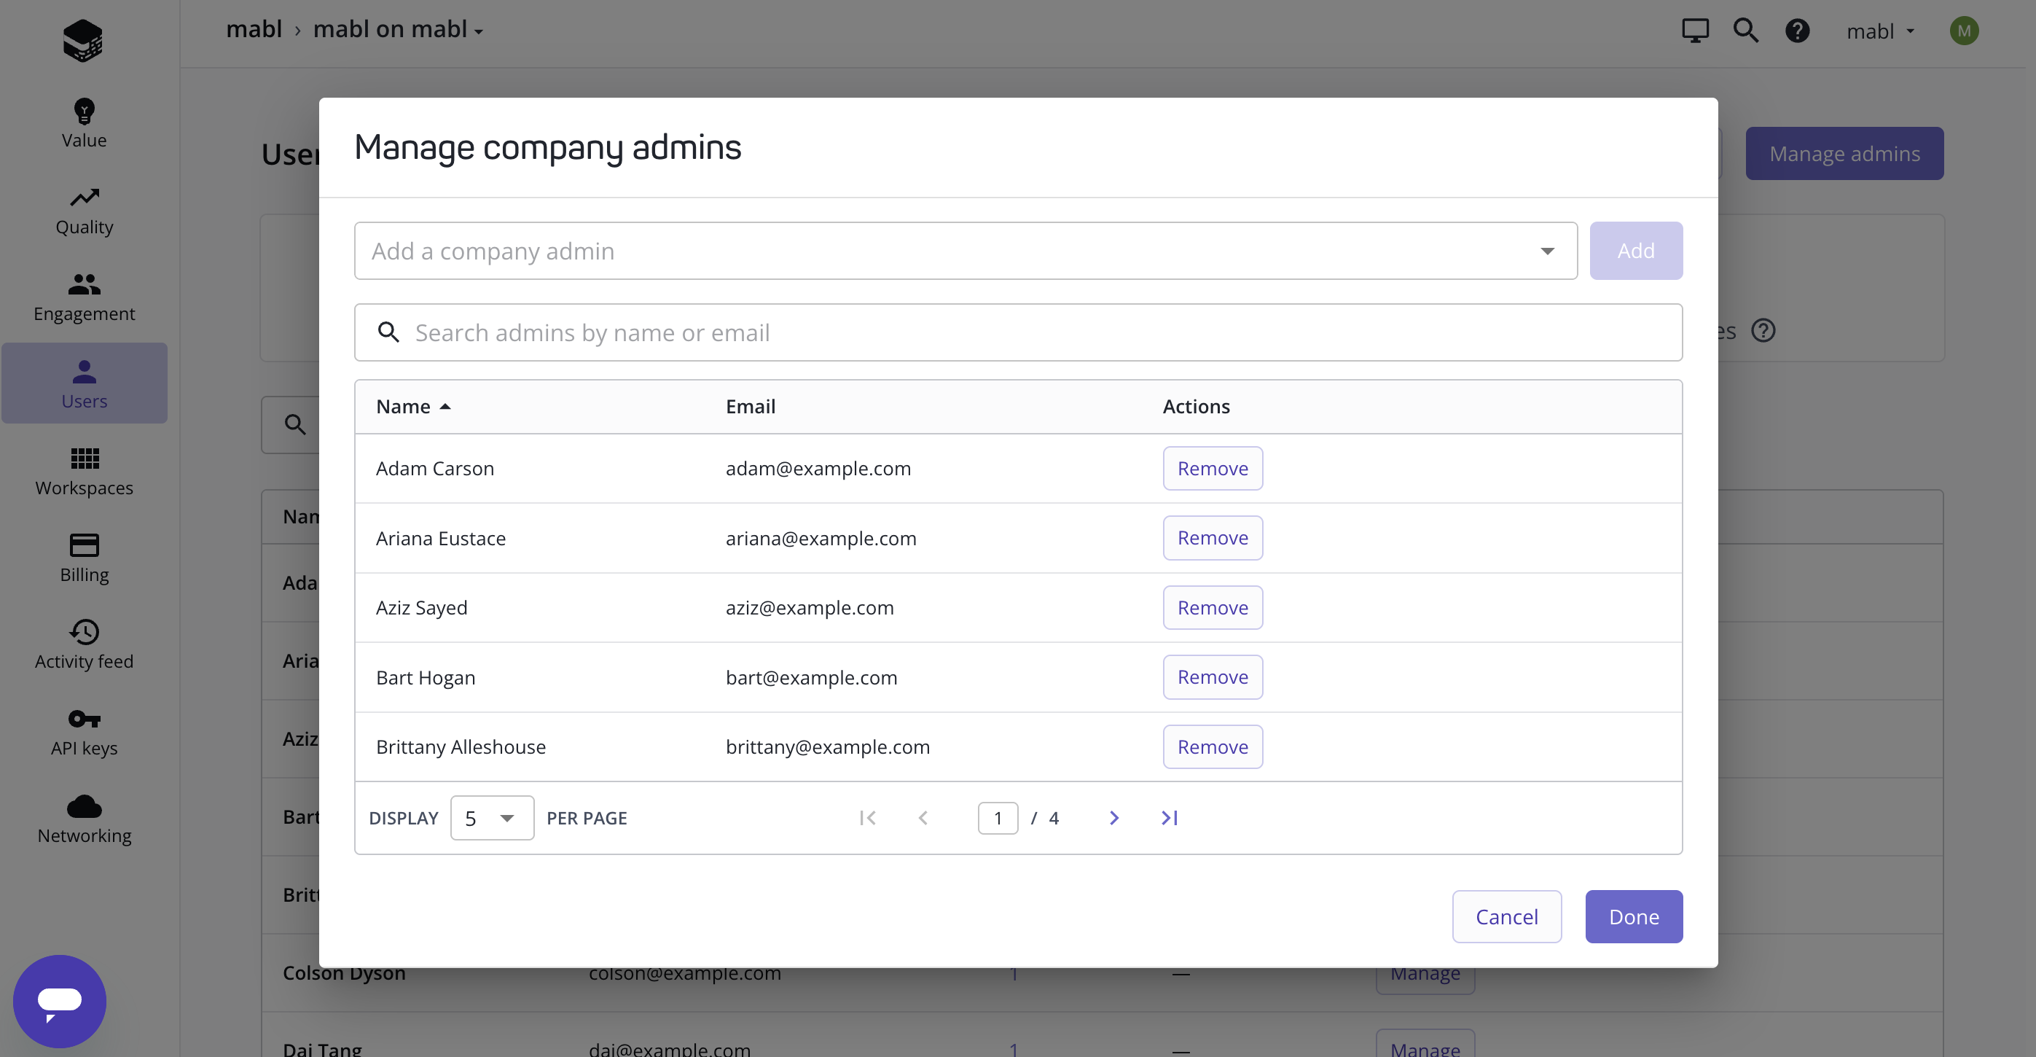Open the user avatar M menu
Image resolution: width=2036 pixels, height=1057 pixels.
[1964, 31]
